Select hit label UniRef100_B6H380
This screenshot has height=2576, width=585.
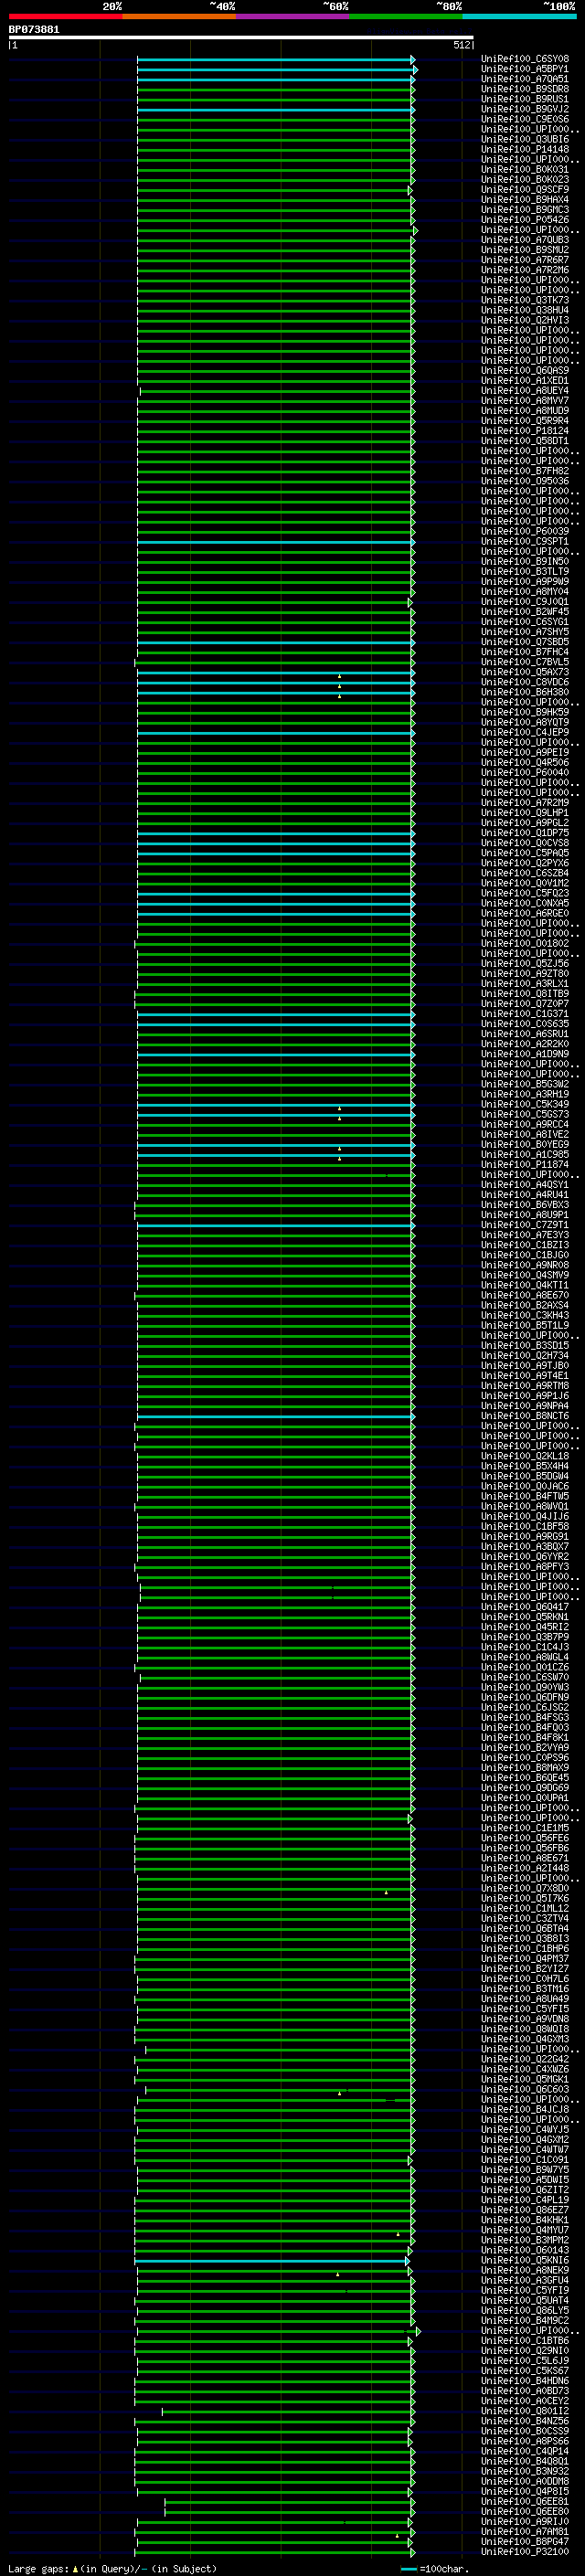point(525,692)
